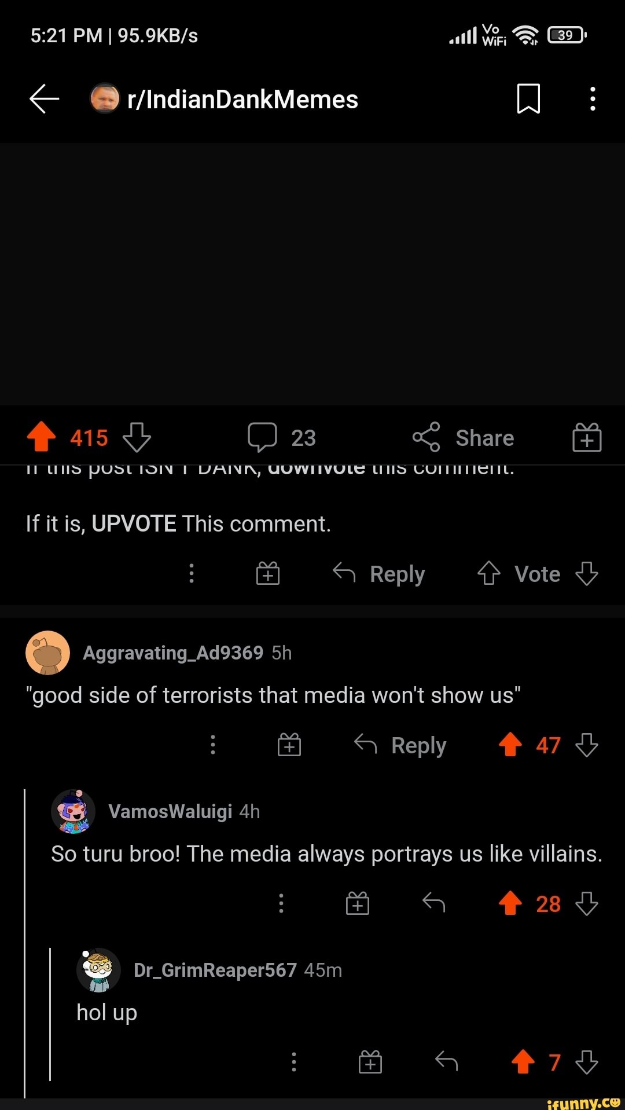
Task: Open the post overflow menu at top right
Action: click(x=593, y=99)
